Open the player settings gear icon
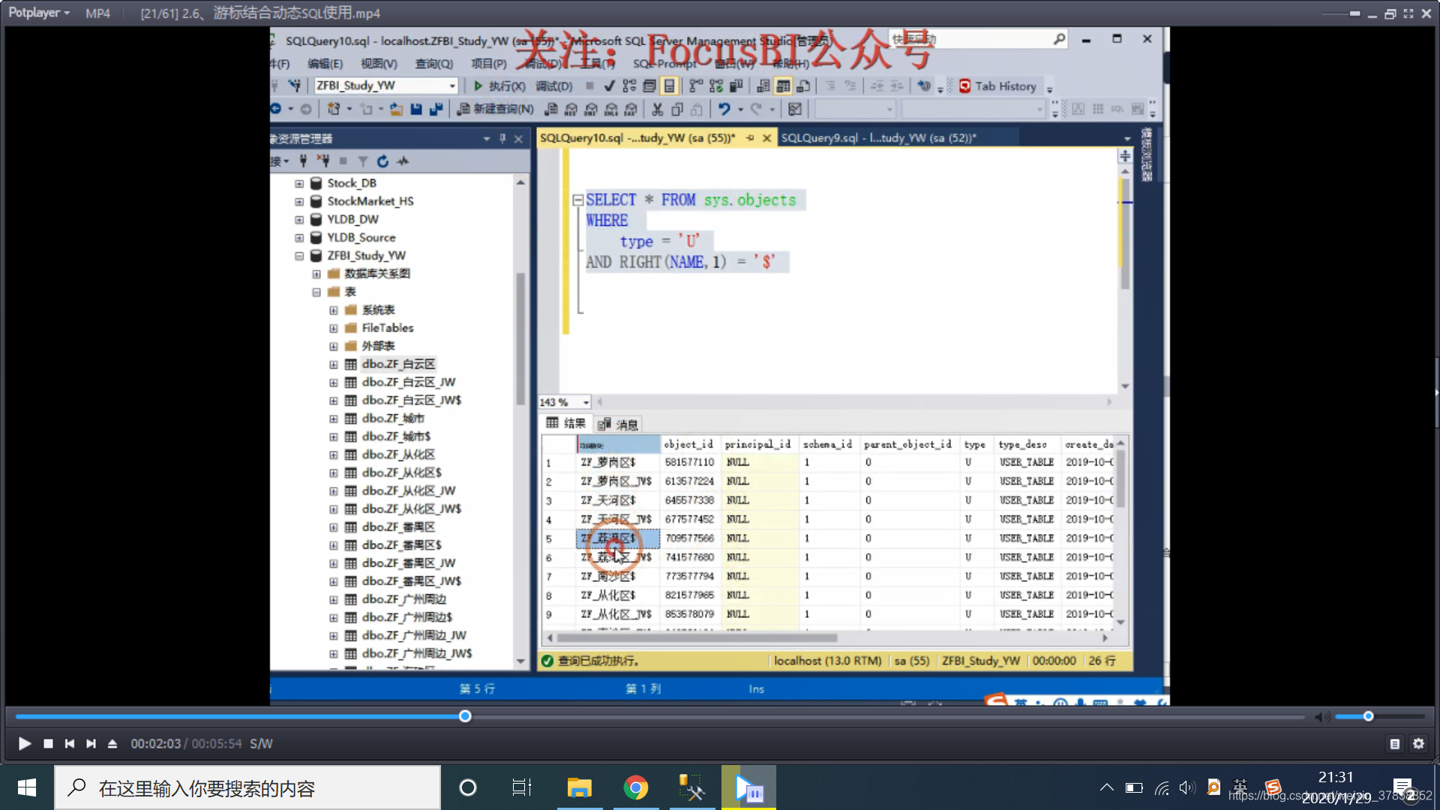This screenshot has width=1440, height=810. tap(1418, 743)
